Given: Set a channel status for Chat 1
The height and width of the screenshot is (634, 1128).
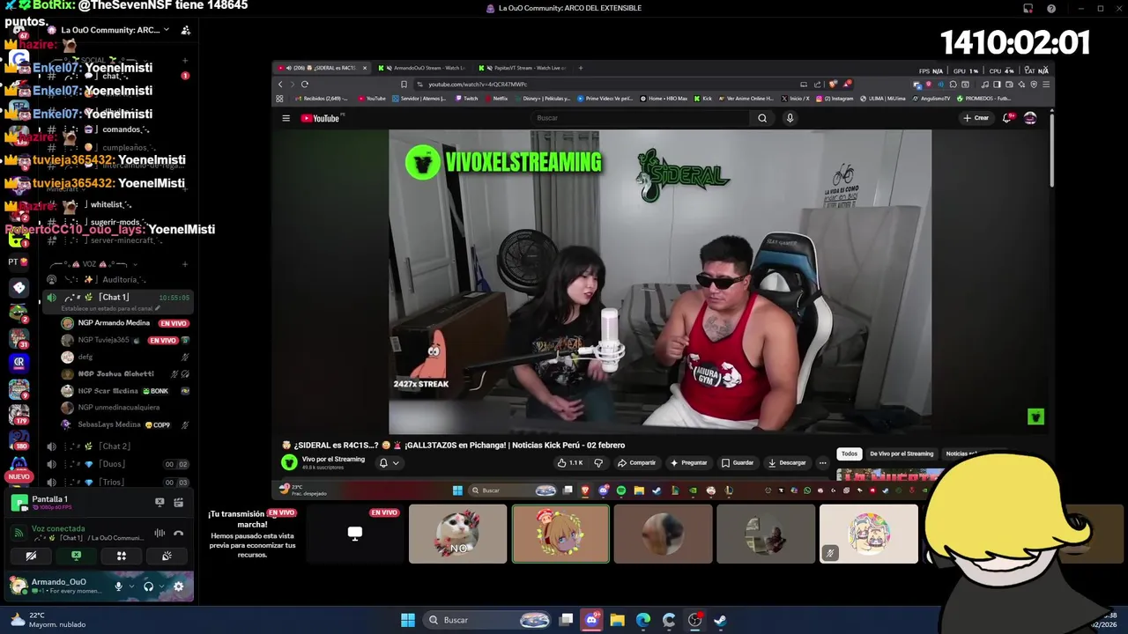Looking at the screenshot, I should pos(110,308).
